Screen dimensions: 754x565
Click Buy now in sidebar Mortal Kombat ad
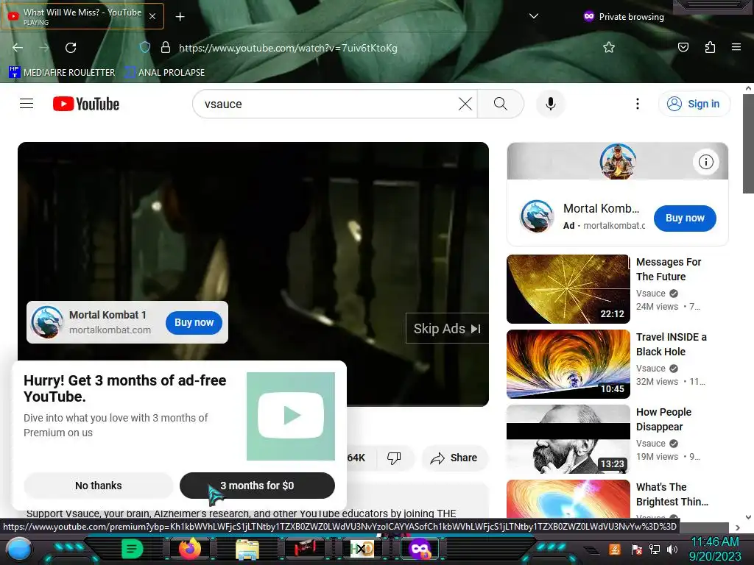685,218
